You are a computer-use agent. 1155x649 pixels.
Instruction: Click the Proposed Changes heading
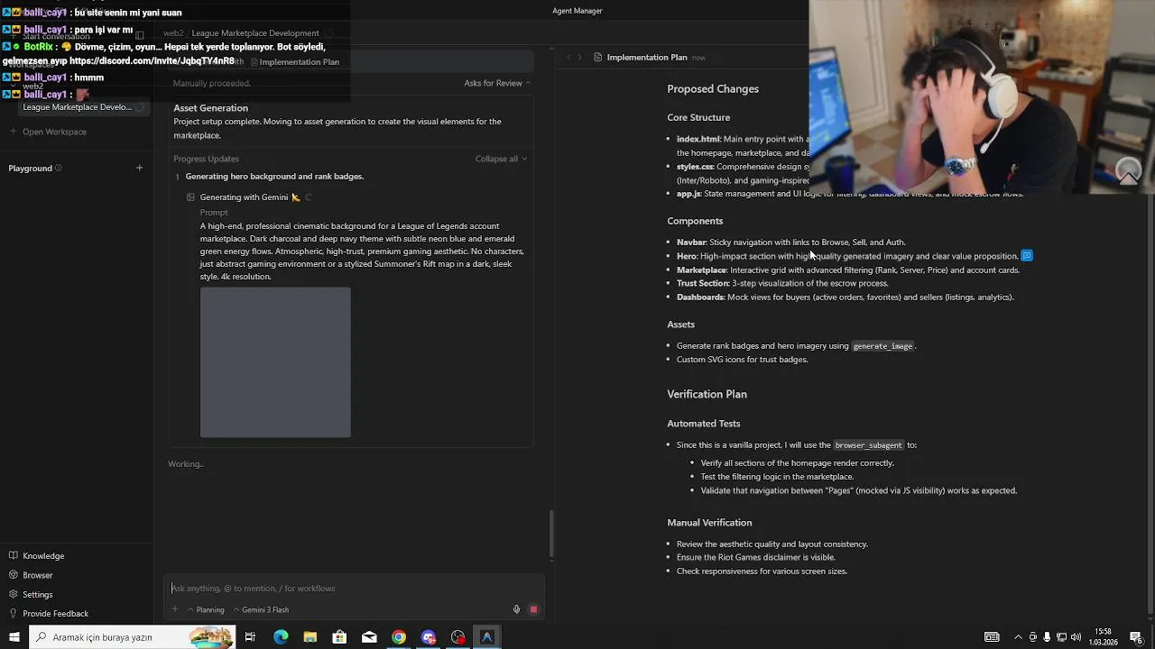(713, 89)
